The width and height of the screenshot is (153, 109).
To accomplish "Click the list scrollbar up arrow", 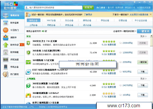I will click(x=152, y=36).
